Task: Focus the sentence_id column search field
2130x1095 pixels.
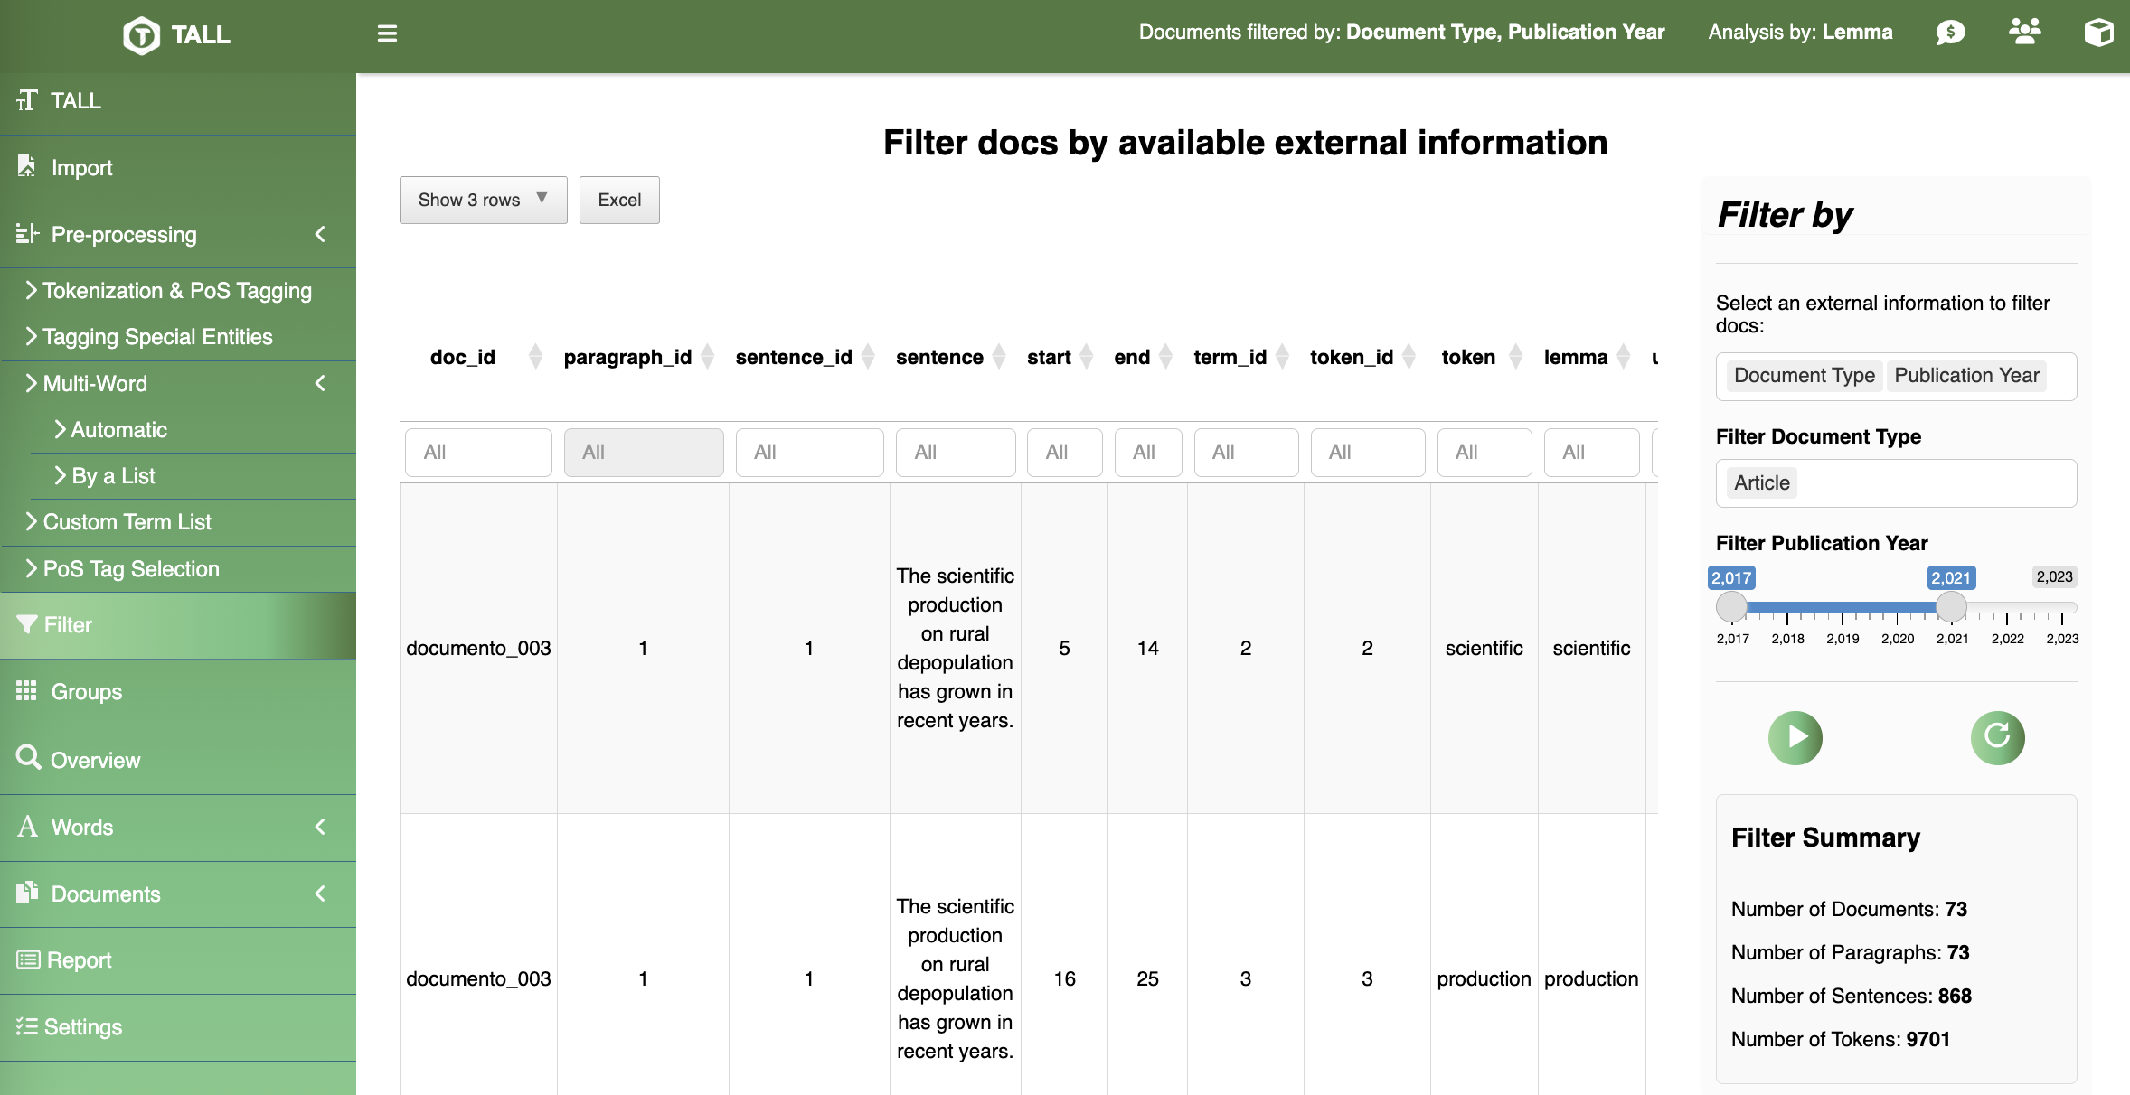Action: pyautogui.click(x=809, y=452)
